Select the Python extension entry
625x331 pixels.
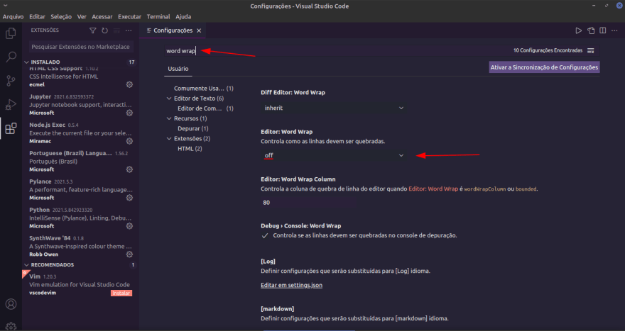coord(81,218)
